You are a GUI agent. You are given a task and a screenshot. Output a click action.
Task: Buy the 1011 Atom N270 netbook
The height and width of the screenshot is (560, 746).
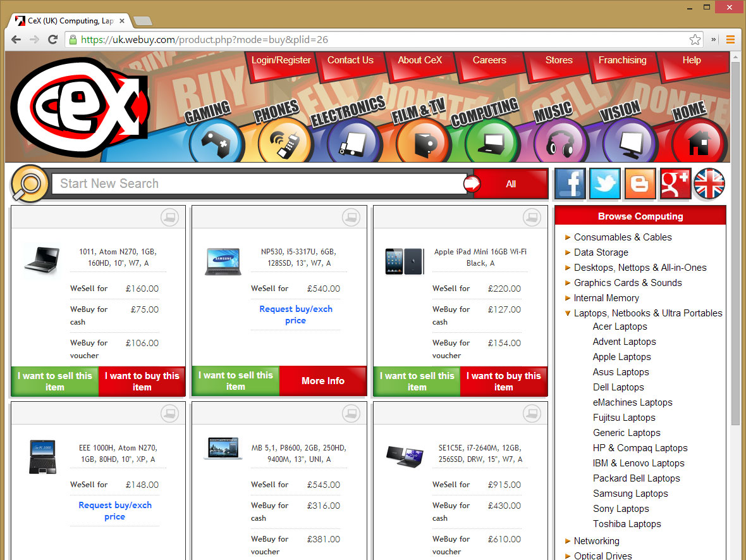[142, 382]
